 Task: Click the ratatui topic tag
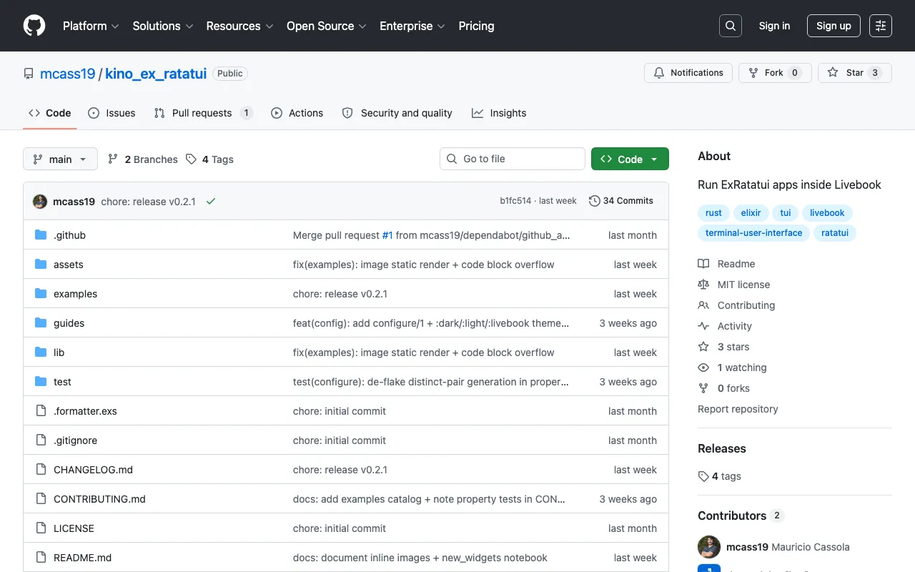pos(835,233)
